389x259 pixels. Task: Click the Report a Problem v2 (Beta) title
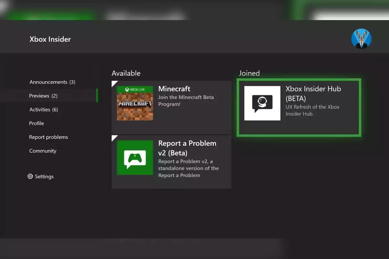tap(187, 148)
